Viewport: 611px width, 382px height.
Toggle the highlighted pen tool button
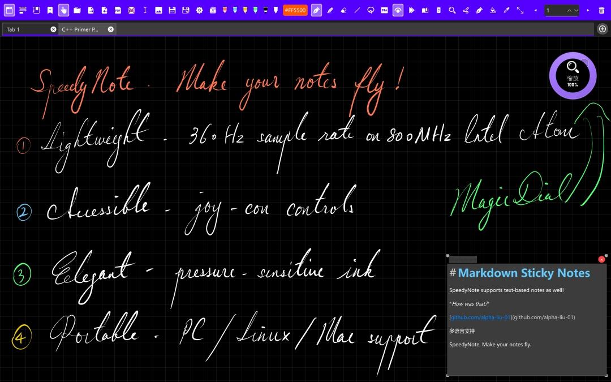(316, 10)
